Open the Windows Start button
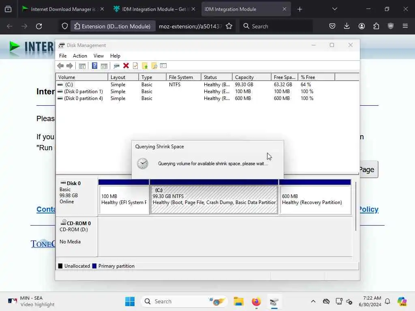The width and height of the screenshot is (415, 311). tap(130, 301)
